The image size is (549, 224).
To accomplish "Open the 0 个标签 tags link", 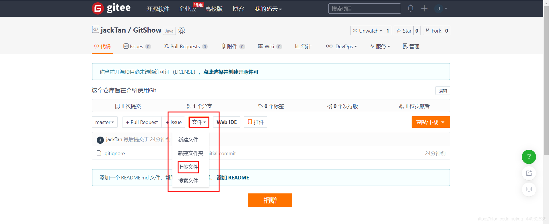I will tap(271, 106).
